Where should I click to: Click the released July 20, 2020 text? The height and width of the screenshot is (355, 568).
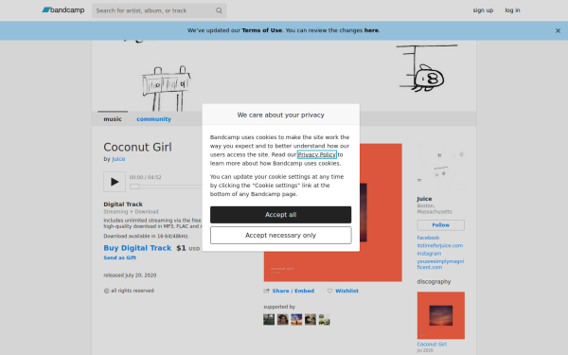click(x=130, y=275)
